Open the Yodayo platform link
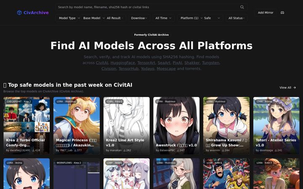303x189 pixels. pos(147,68)
